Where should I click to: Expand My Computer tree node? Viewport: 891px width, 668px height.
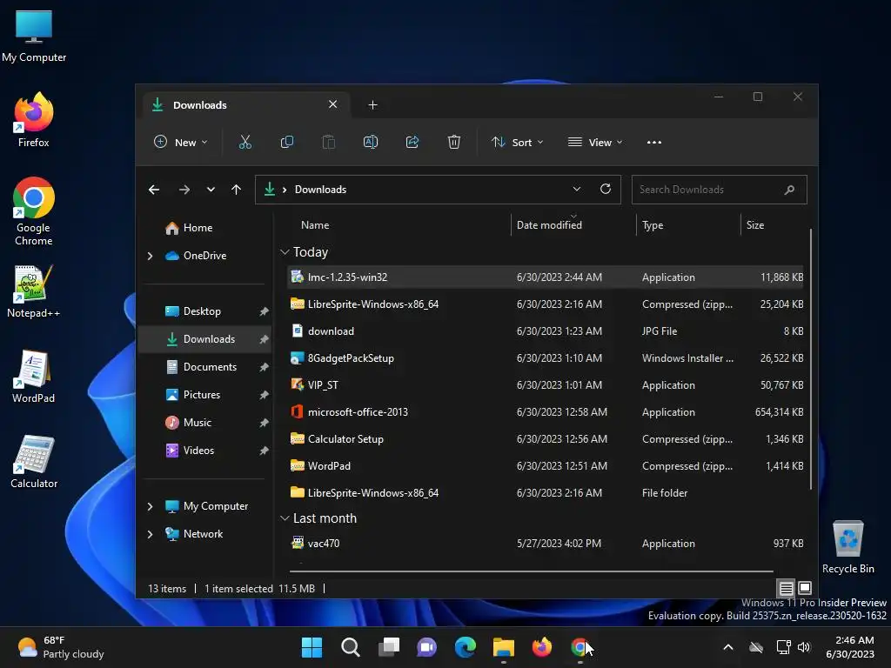pyautogui.click(x=150, y=506)
